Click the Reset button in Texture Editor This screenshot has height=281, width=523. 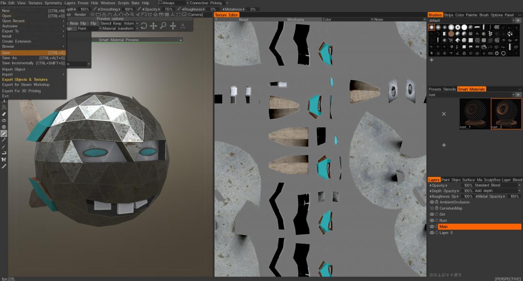click(244, 19)
